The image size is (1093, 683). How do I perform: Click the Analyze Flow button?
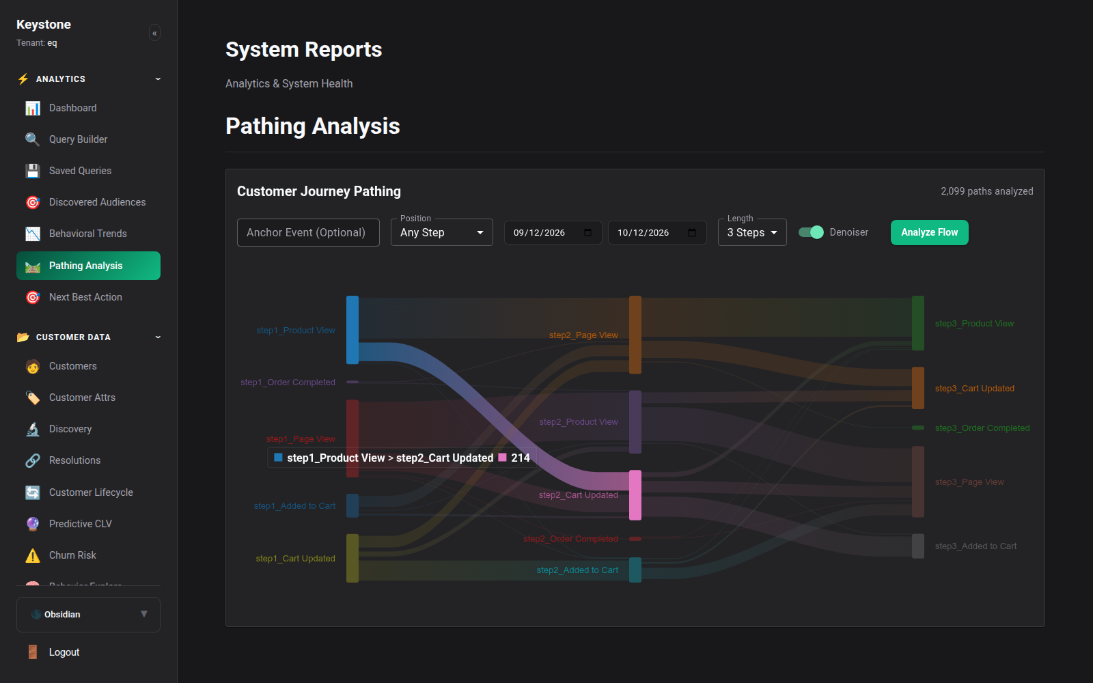929,232
